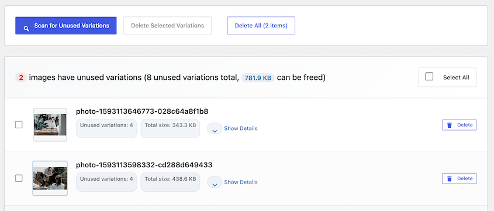
Task: Click the Scan for Unused Variations button
Action: click(x=66, y=26)
